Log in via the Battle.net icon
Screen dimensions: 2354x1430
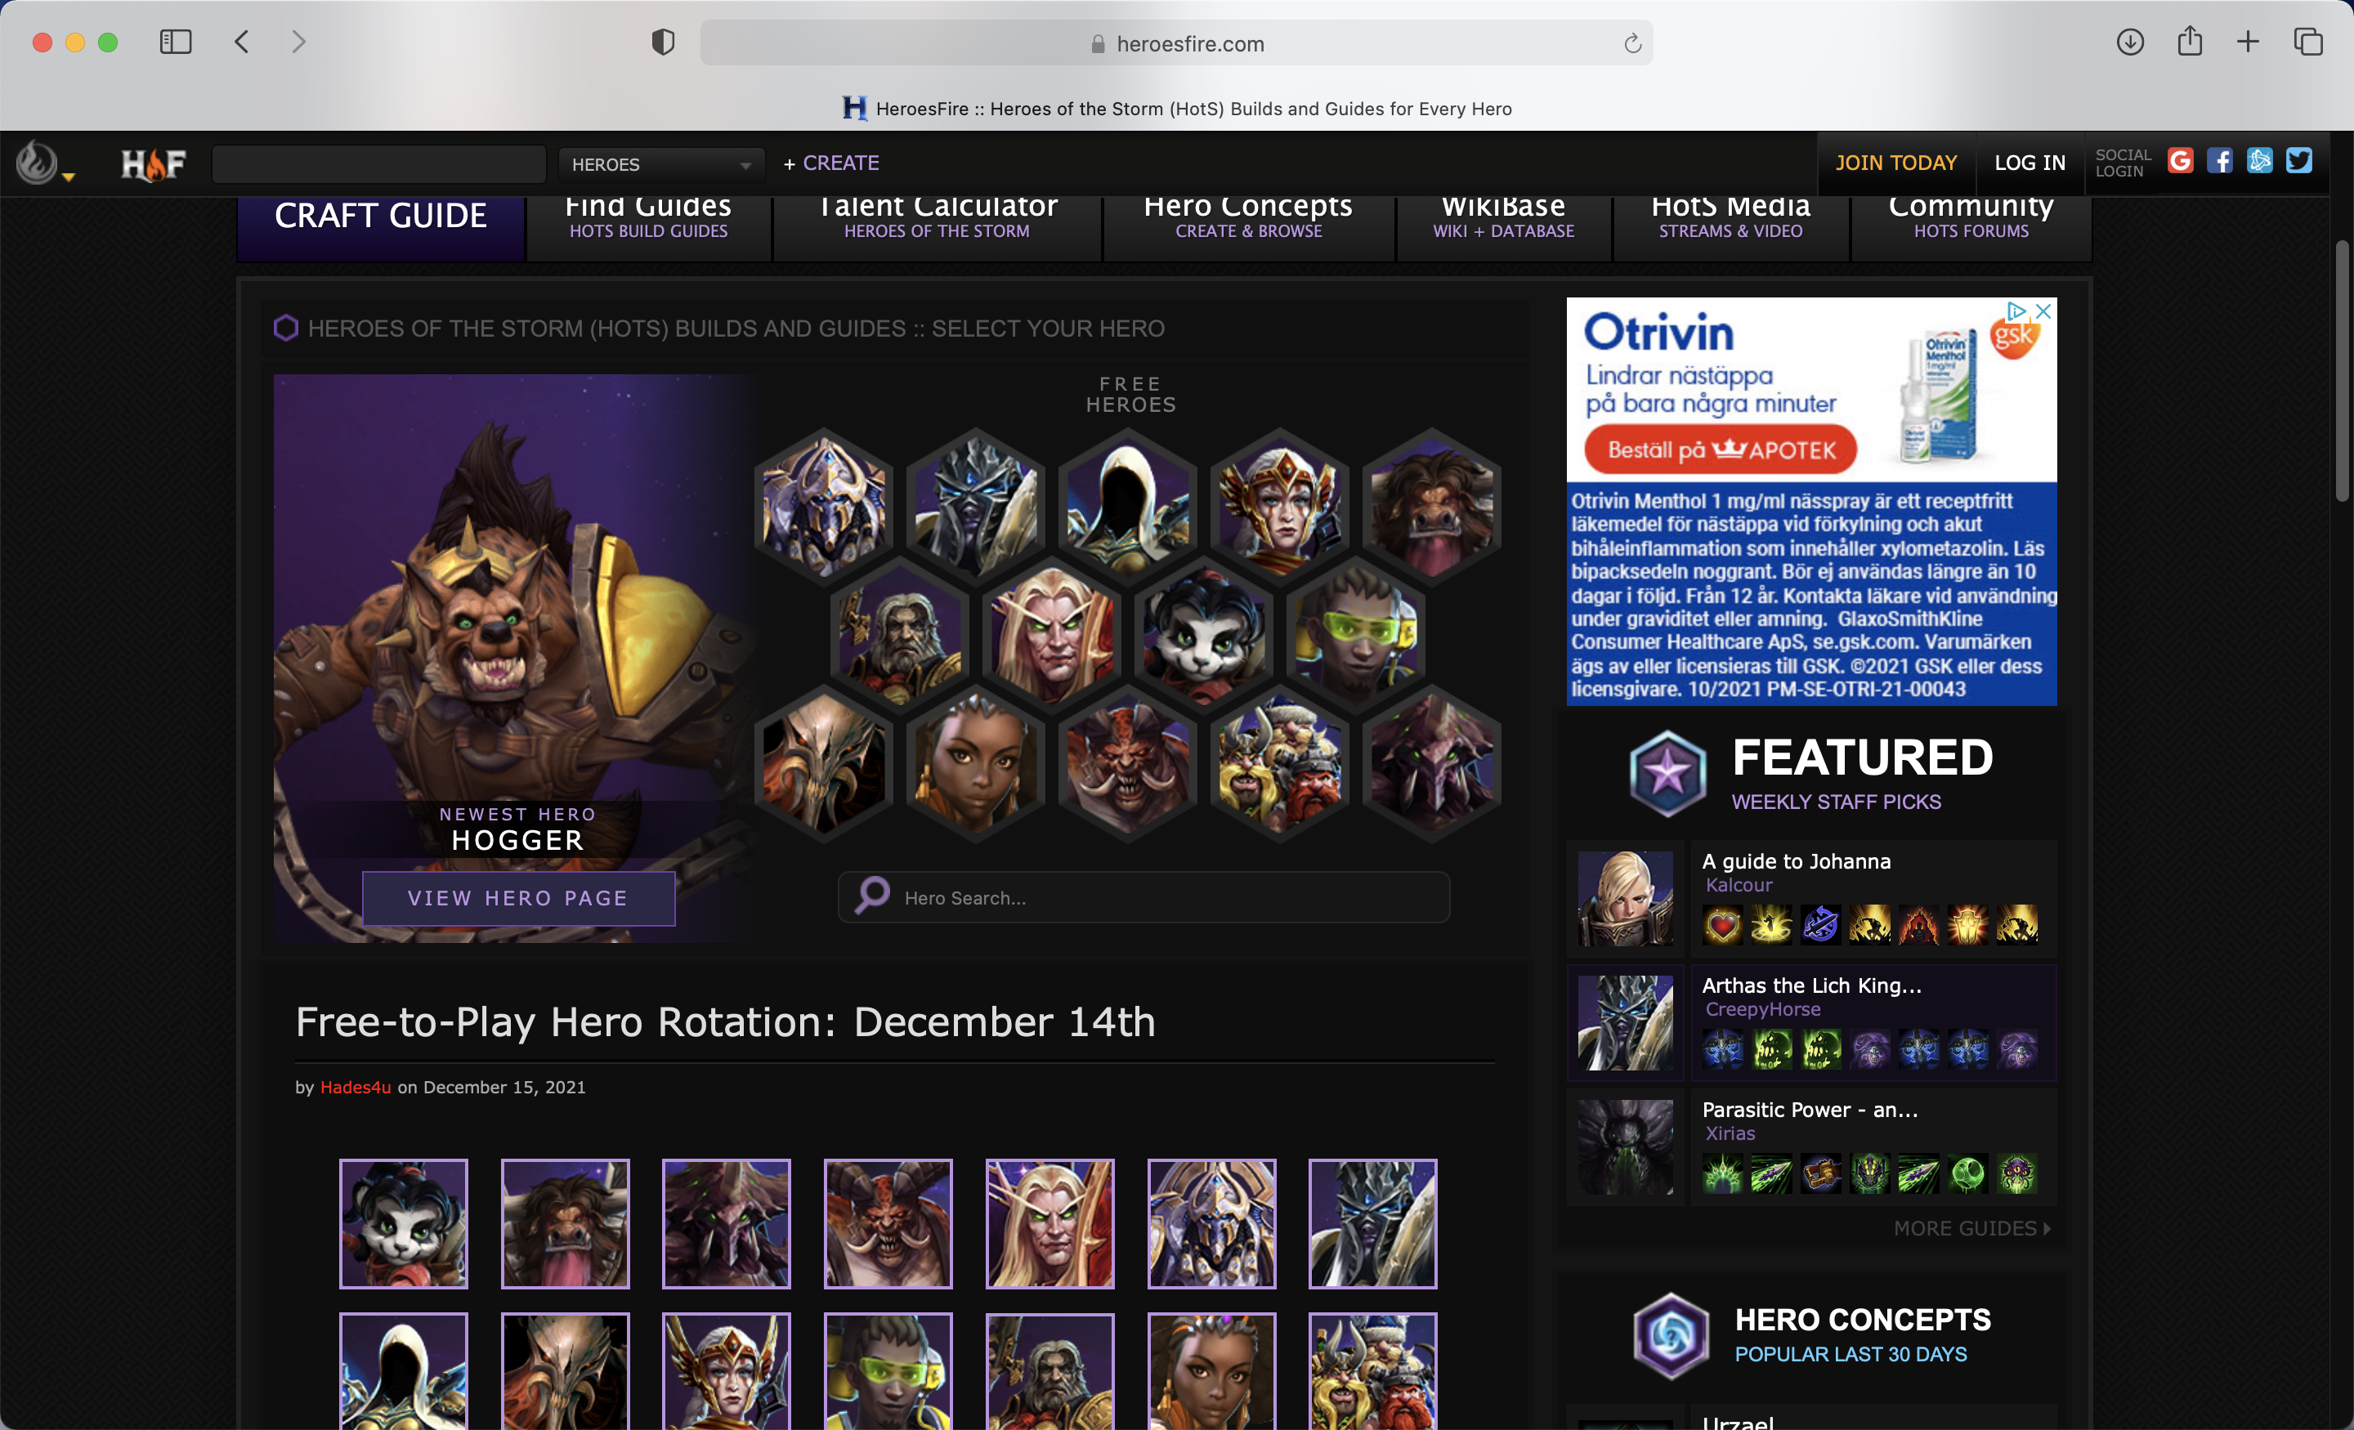tap(2259, 160)
